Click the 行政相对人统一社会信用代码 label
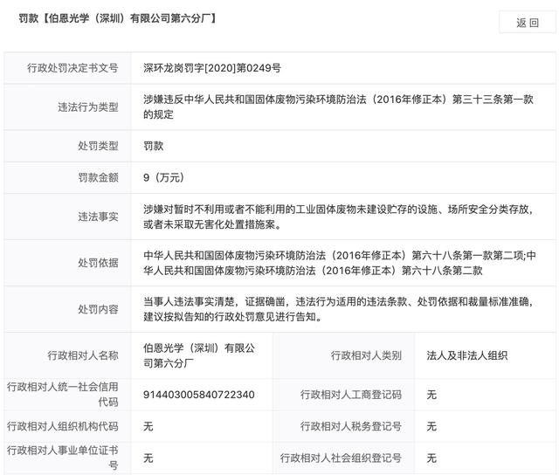The height and width of the screenshot is (475, 559). (62, 394)
